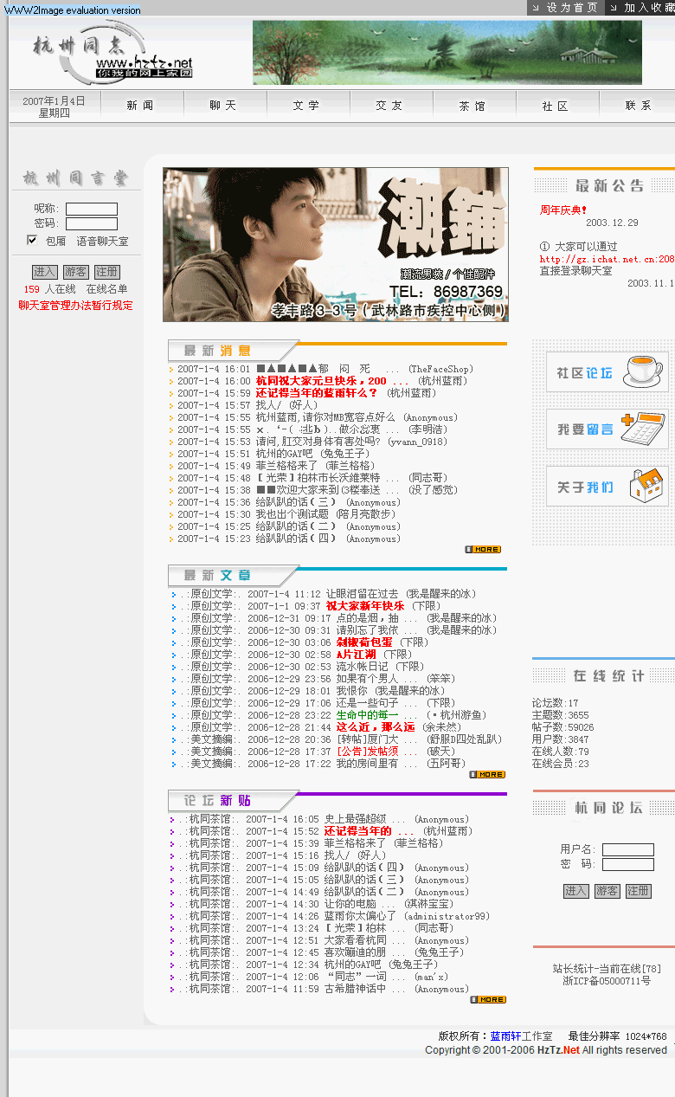
Task: Open the 周年庆典 announcement link
Action: coord(563,210)
